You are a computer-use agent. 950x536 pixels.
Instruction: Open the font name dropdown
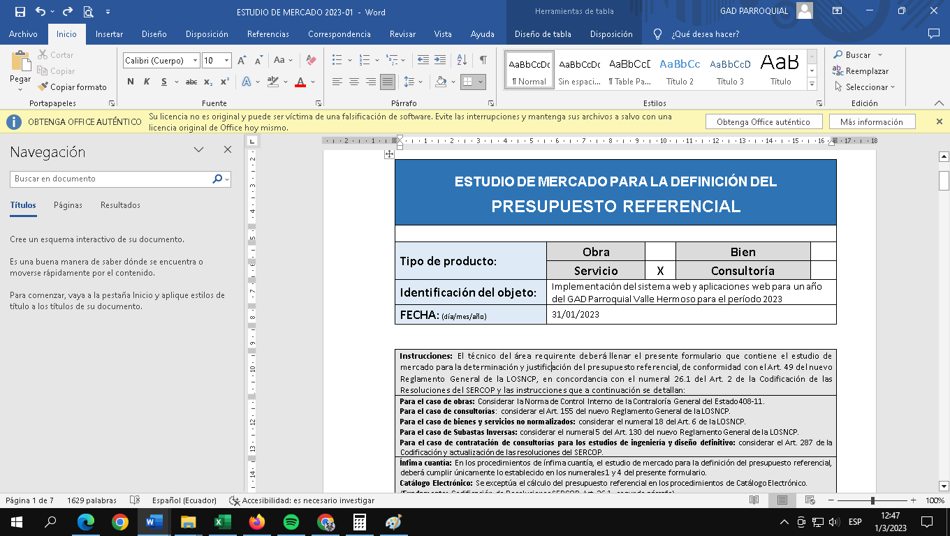[196, 61]
